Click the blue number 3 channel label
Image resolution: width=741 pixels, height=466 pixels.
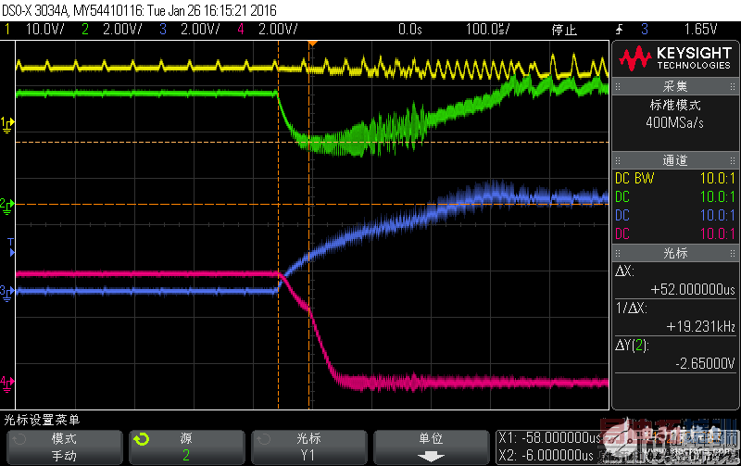[x=163, y=30]
